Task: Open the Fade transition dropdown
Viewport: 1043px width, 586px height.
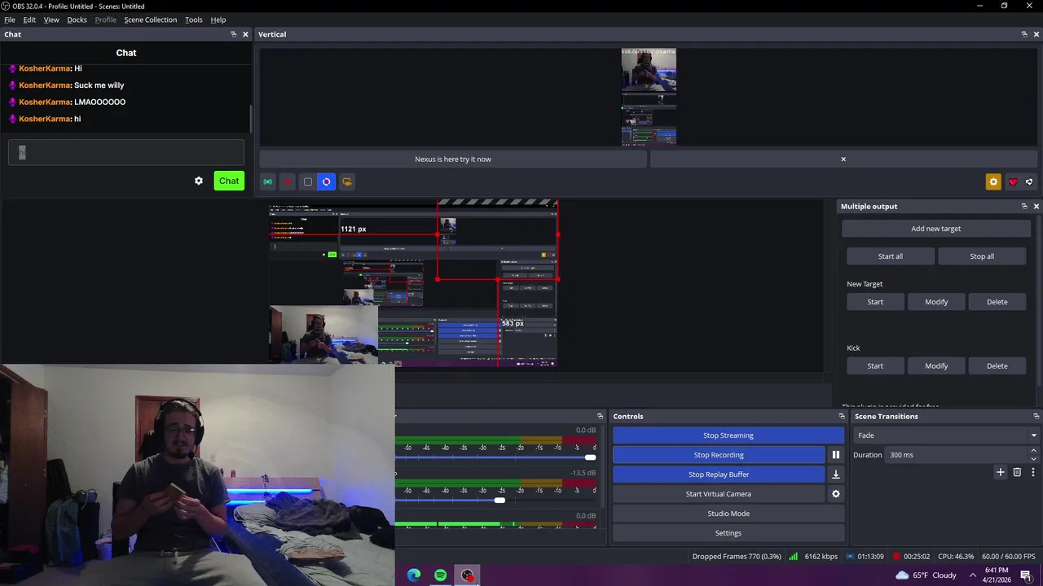Action: [x=945, y=435]
